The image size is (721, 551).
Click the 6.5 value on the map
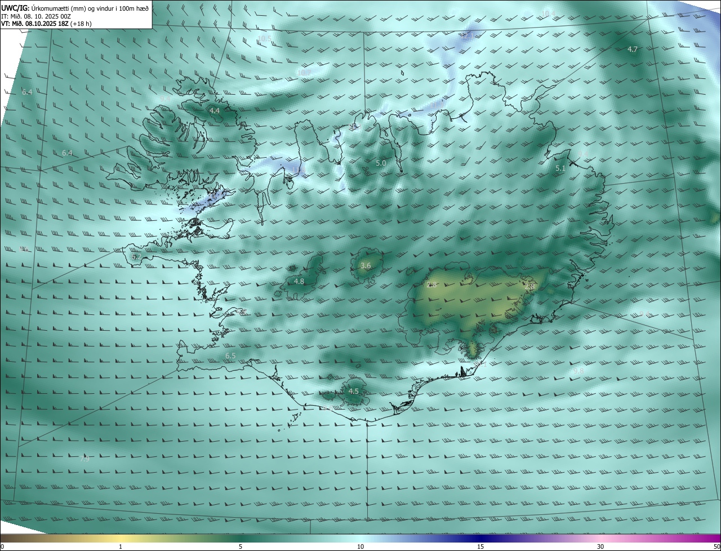tap(230, 356)
